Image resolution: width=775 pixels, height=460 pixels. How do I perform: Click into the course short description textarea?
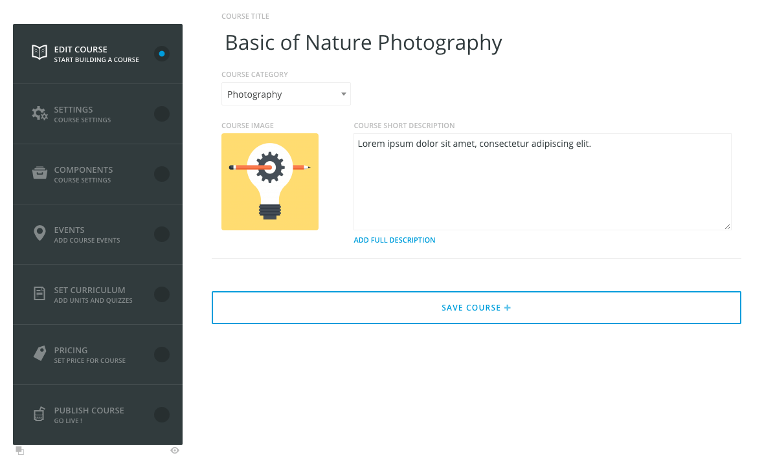point(542,182)
